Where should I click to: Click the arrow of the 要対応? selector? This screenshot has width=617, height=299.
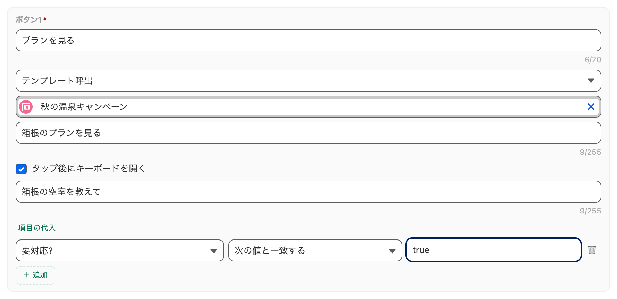[x=214, y=251]
